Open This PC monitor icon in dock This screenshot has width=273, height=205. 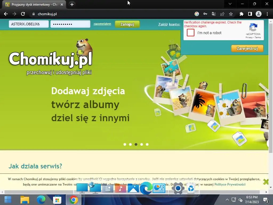[x=82, y=188]
